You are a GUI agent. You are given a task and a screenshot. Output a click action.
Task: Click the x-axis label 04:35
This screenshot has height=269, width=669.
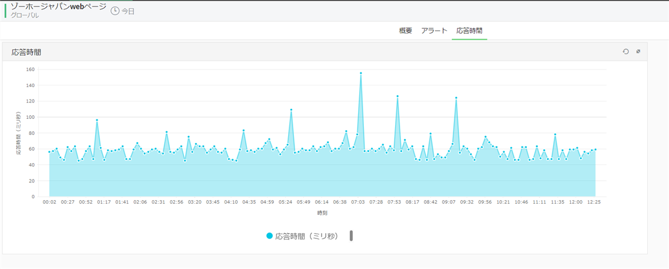pyautogui.click(x=249, y=202)
